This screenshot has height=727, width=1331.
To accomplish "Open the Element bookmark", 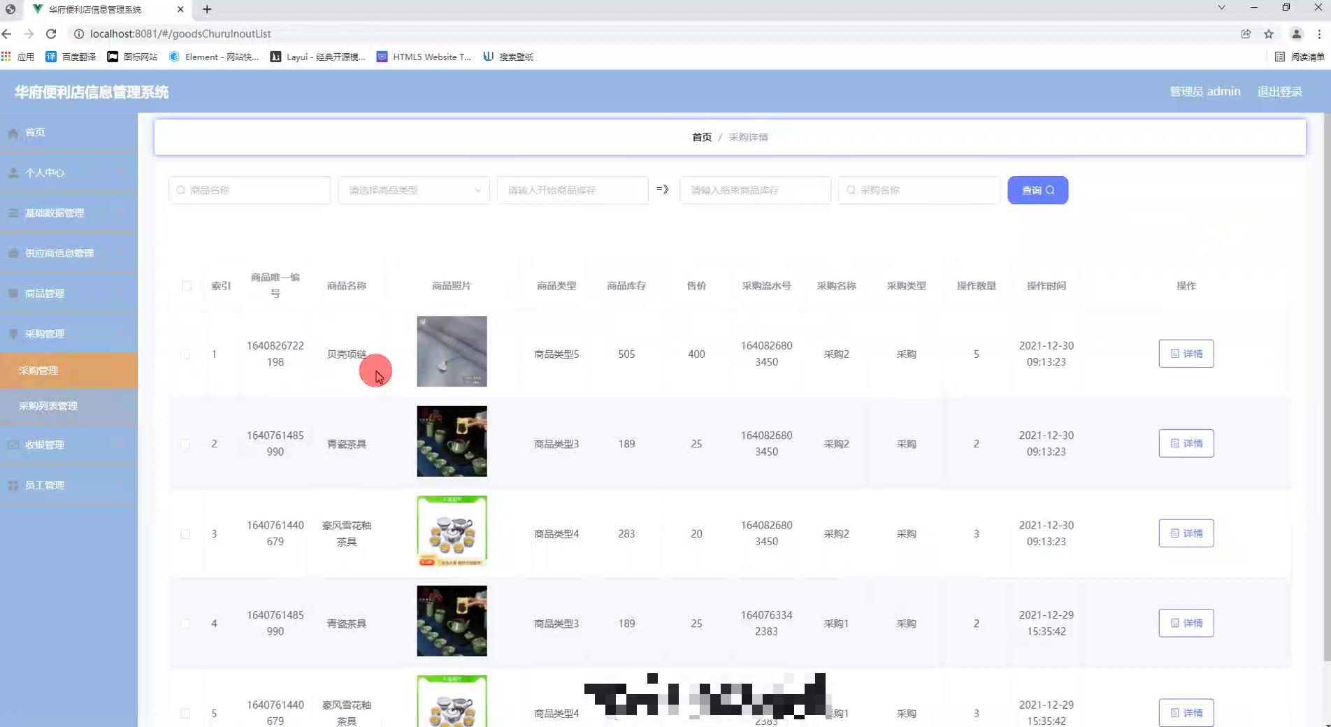I will (x=214, y=57).
